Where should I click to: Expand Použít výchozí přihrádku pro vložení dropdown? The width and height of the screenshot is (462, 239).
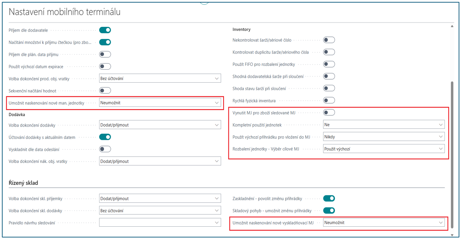pyautogui.click(x=384, y=137)
